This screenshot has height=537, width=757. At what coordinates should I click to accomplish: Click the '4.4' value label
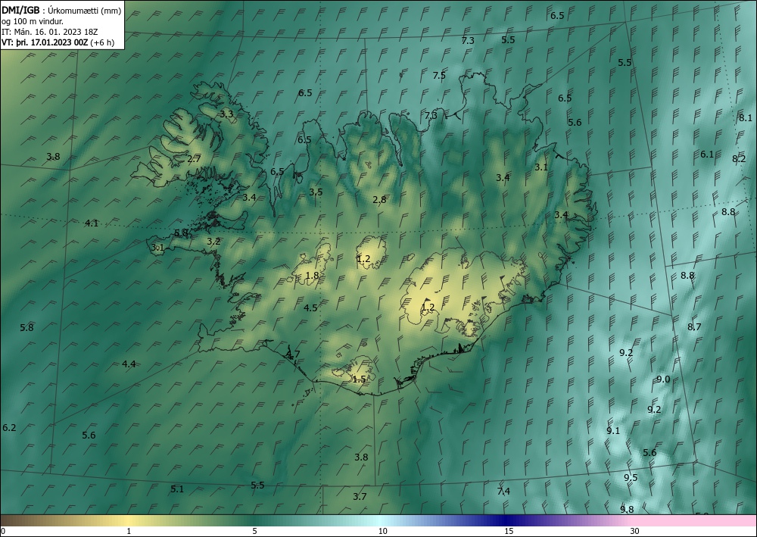(129, 364)
